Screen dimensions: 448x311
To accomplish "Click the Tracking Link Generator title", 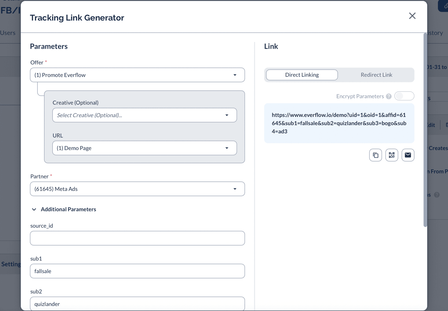I will point(77,18).
